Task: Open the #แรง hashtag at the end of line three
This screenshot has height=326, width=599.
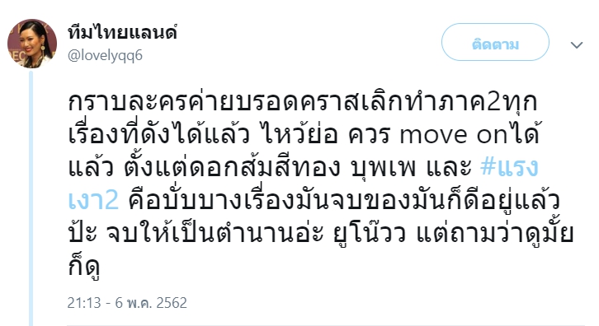Action: click(x=509, y=166)
